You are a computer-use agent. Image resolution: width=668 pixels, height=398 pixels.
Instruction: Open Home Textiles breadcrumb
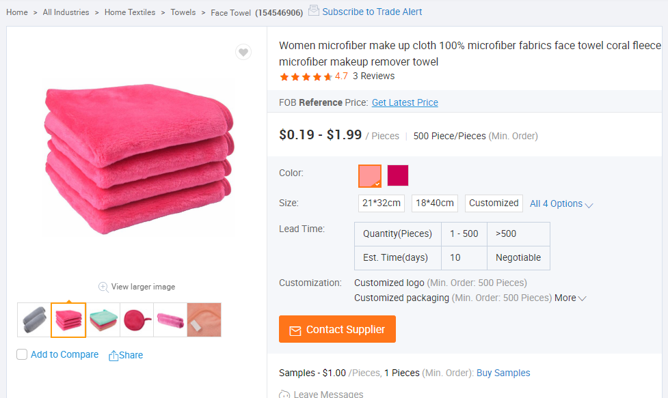[x=130, y=12]
